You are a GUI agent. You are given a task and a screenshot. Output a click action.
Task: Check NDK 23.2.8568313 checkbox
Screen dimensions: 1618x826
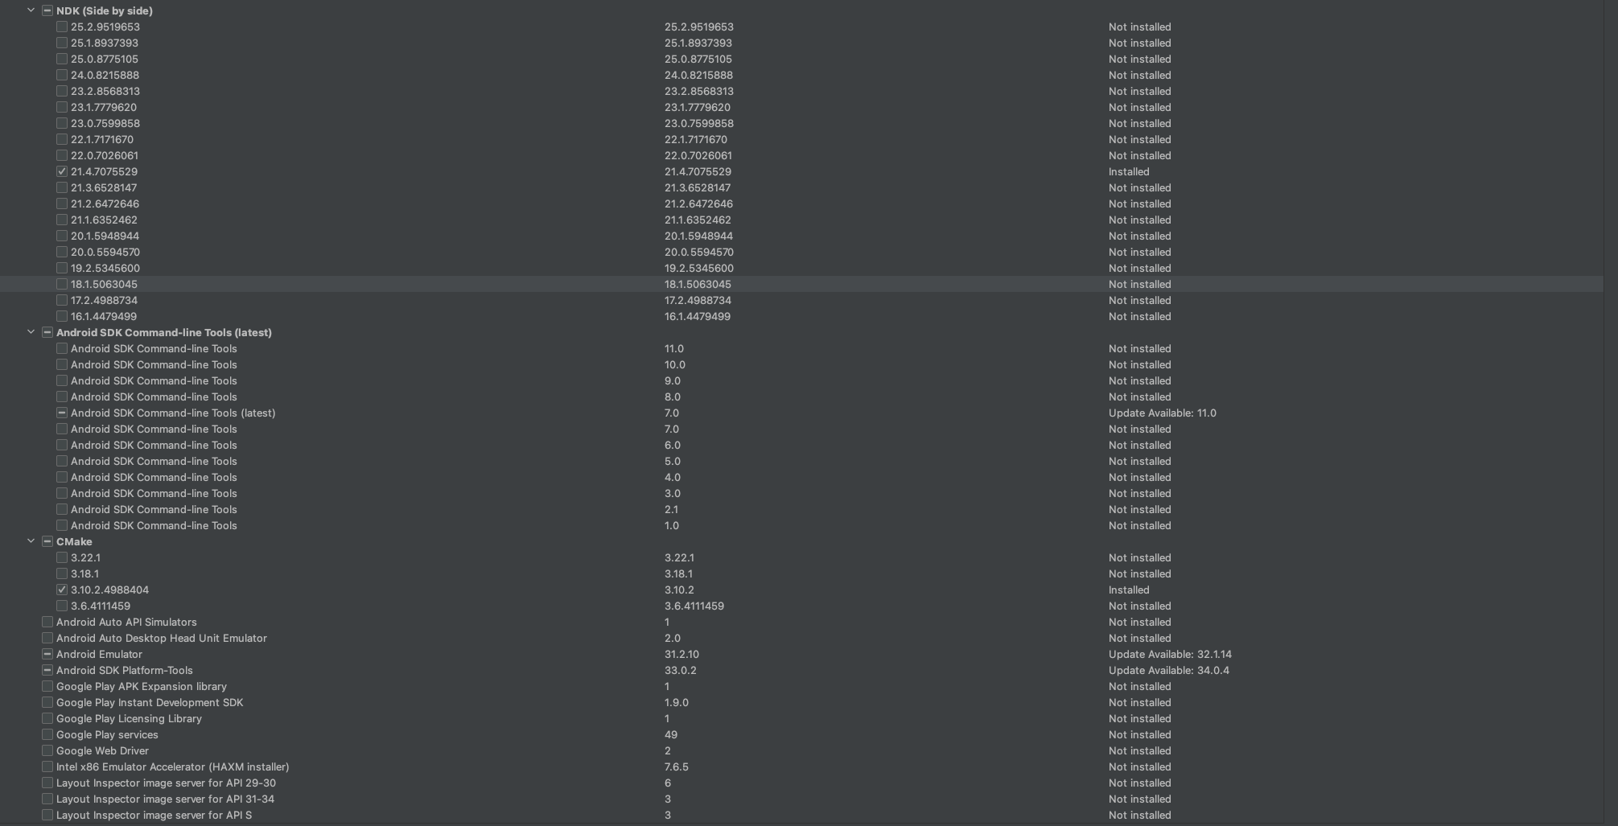pos(62,91)
